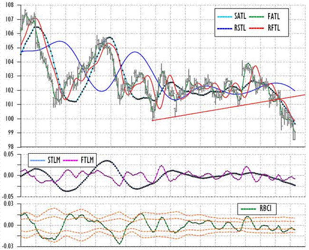
Task: Select the green RBCI legend line sample
Action: pyautogui.click(x=249, y=209)
